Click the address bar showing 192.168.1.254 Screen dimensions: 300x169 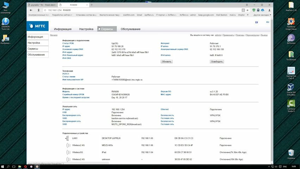[x=142, y=10]
